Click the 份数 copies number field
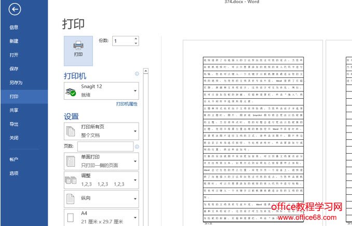 coord(123,41)
